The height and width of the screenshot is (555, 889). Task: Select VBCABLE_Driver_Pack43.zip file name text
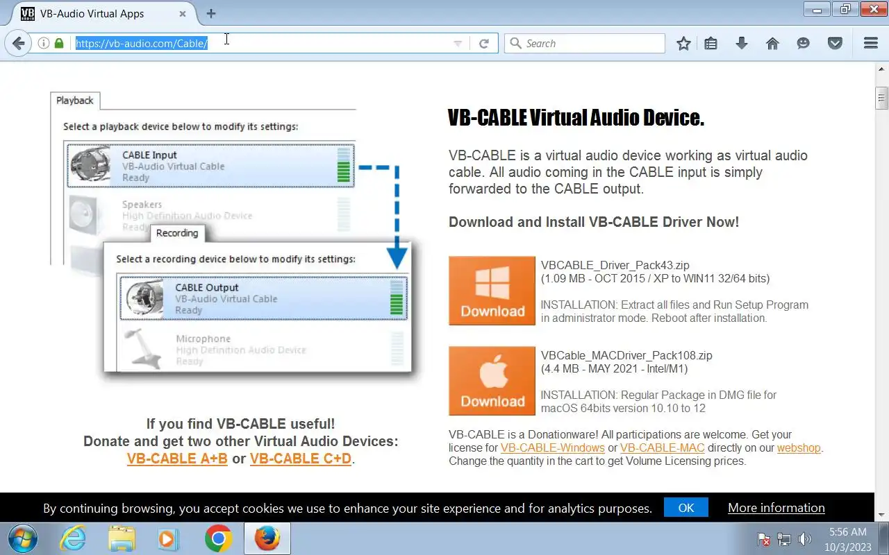[x=615, y=265]
